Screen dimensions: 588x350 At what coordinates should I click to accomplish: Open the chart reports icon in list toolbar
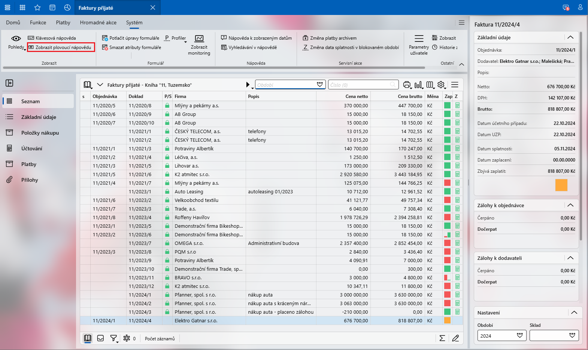pos(418,85)
